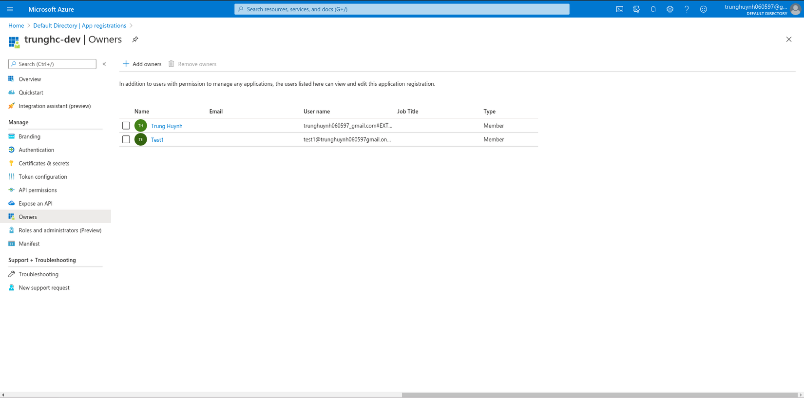Click the TH avatar for Trung Huynh
804x398 pixels.
coord(141,126)
